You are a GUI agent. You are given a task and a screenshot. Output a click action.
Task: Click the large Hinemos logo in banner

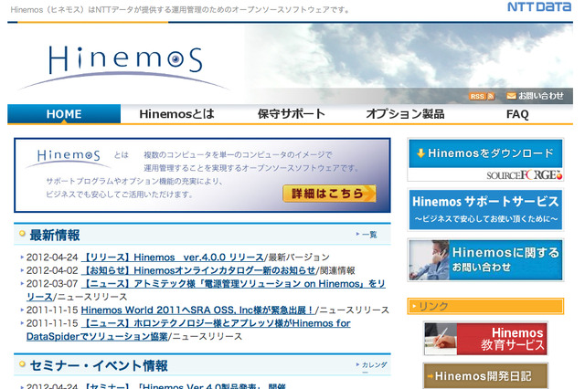[125, 67]
